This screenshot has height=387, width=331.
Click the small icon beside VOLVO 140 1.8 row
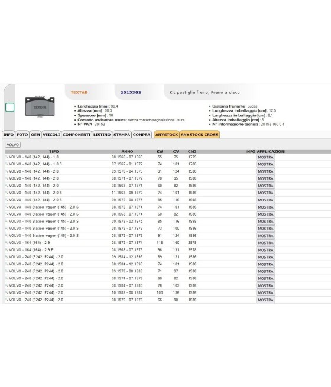click(7, 157)
